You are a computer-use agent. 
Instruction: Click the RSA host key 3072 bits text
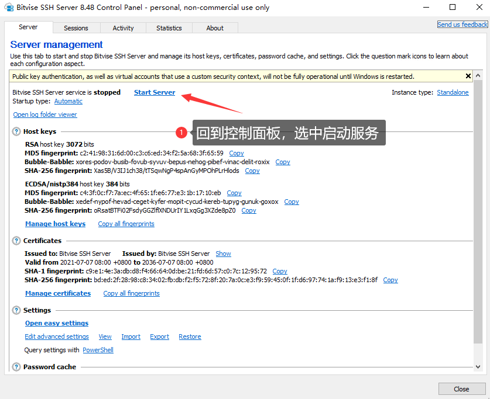coord(59,144)
